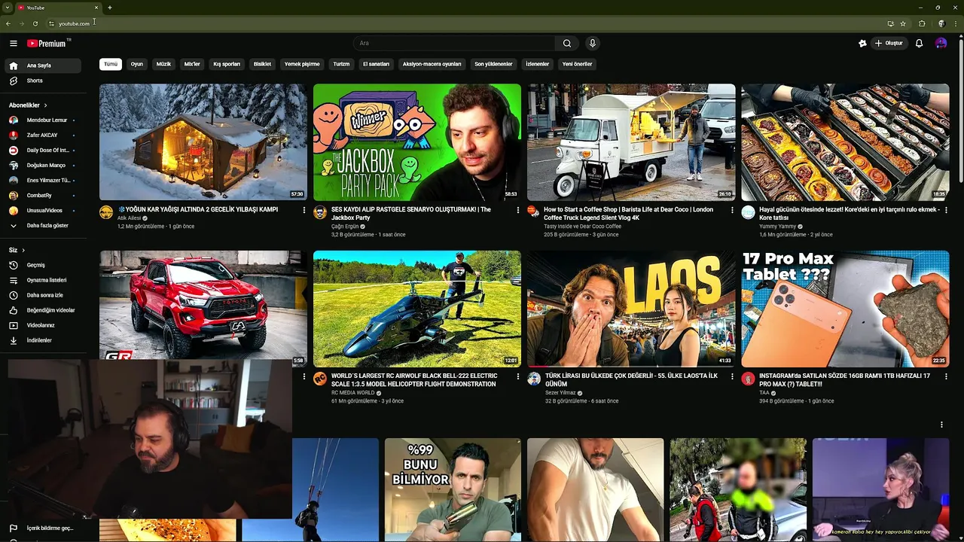Open the browser extensions puzzle icon
The image size is (964, 542).
tap(922, 23)
